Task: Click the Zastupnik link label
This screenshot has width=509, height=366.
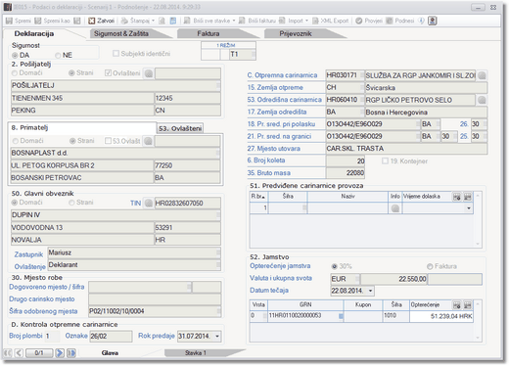Action: 28,254
